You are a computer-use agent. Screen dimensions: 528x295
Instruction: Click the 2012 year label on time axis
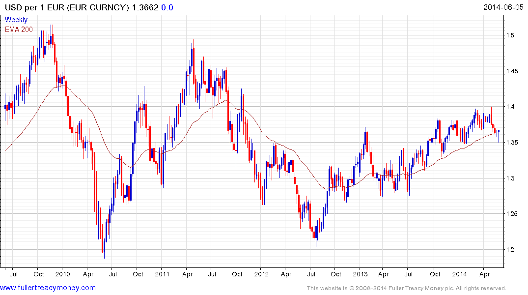(x=261, y=274)
